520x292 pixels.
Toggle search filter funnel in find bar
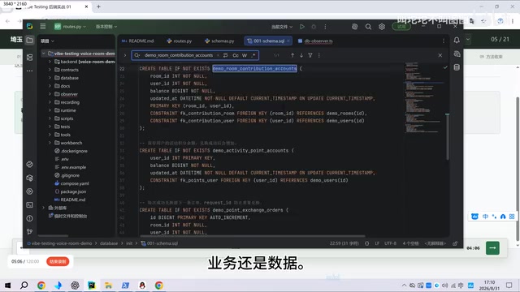(310, 55)
